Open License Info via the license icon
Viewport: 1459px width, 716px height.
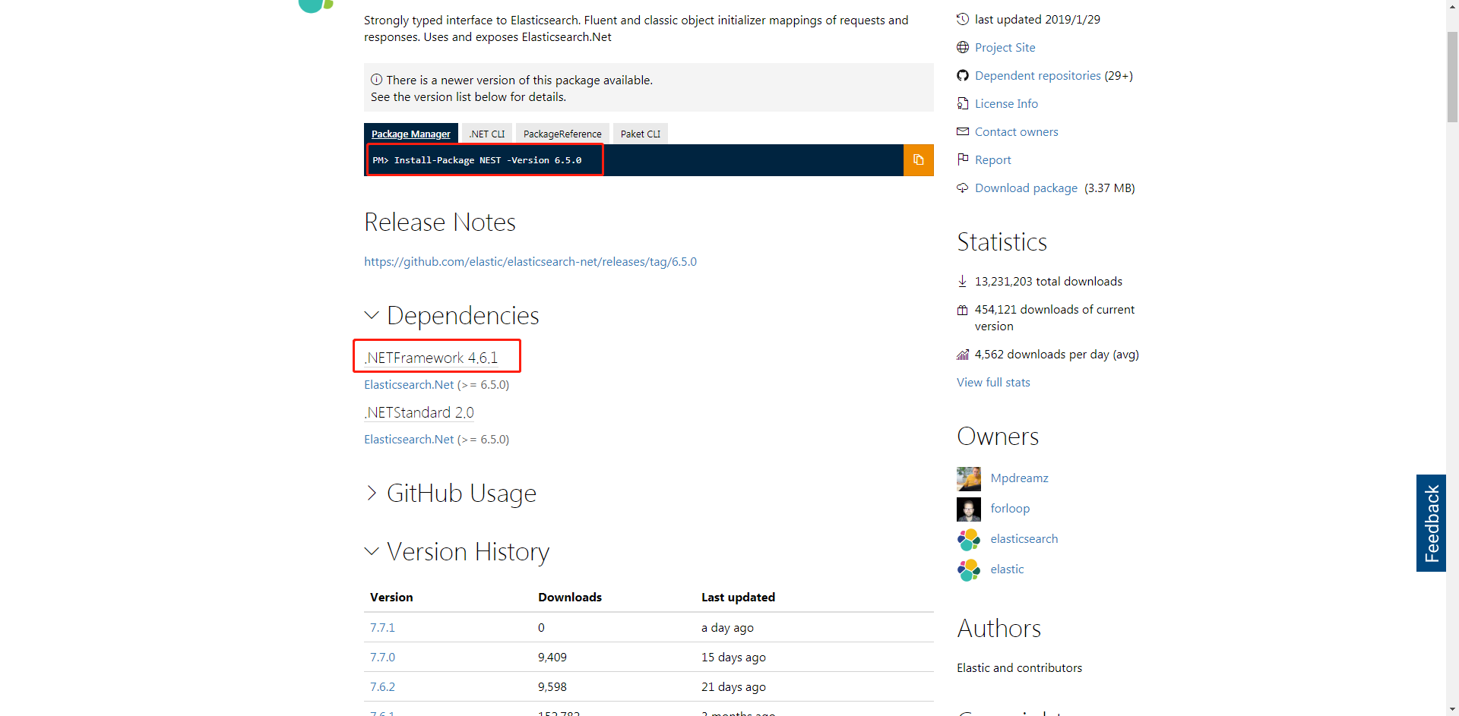[963, 103]
